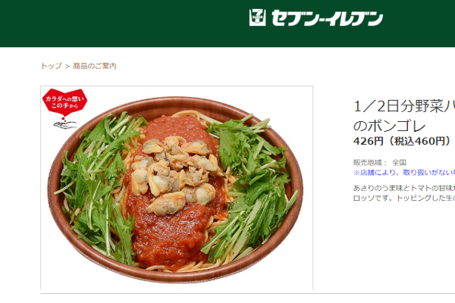Select the product title starting 1/2日分野菜
The height and width of the screenshot is (303, 455).
[x=404, y=106]
